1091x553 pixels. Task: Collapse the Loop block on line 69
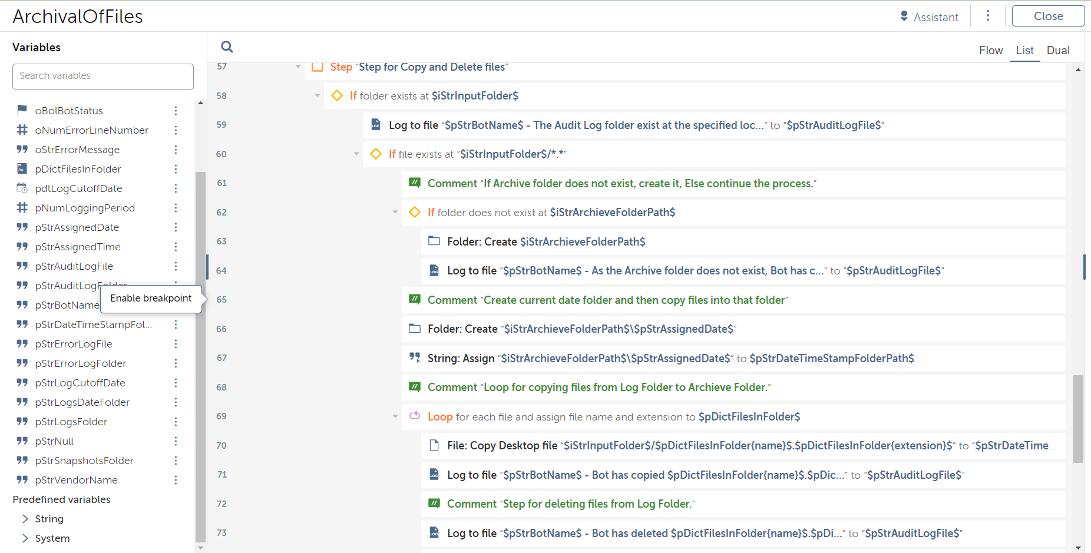[395, 416]
